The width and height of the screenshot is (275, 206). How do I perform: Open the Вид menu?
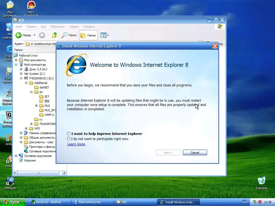click(43, 27)
